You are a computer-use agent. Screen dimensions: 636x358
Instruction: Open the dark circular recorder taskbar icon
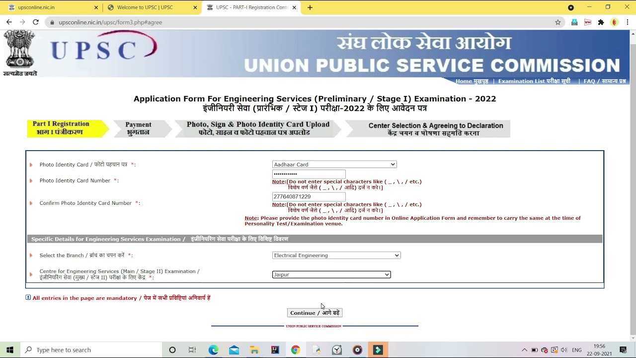[x=357, y=350]
